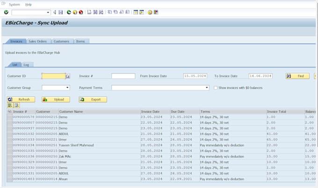Select row of invoice 0090001483
Viewport: 318px width, 188px height.
9,179
